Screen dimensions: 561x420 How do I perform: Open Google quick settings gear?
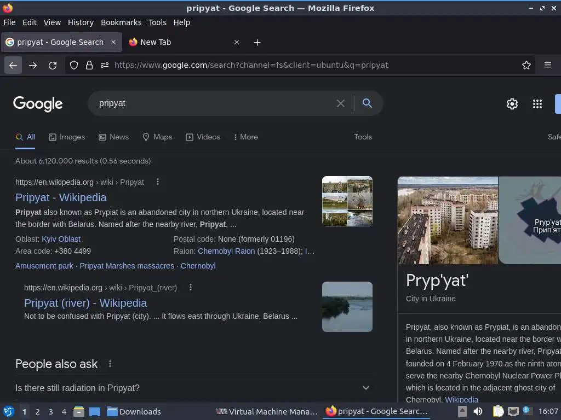pos(512,103)
